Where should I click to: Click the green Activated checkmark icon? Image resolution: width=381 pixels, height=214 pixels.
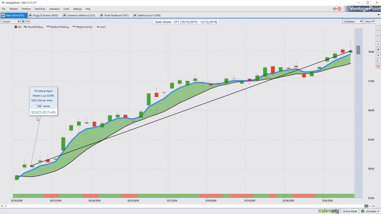tap(363, 211)
